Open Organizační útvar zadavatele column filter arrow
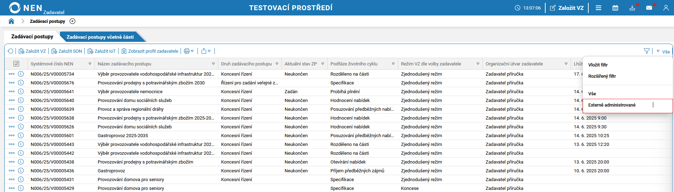 point(566,64)
